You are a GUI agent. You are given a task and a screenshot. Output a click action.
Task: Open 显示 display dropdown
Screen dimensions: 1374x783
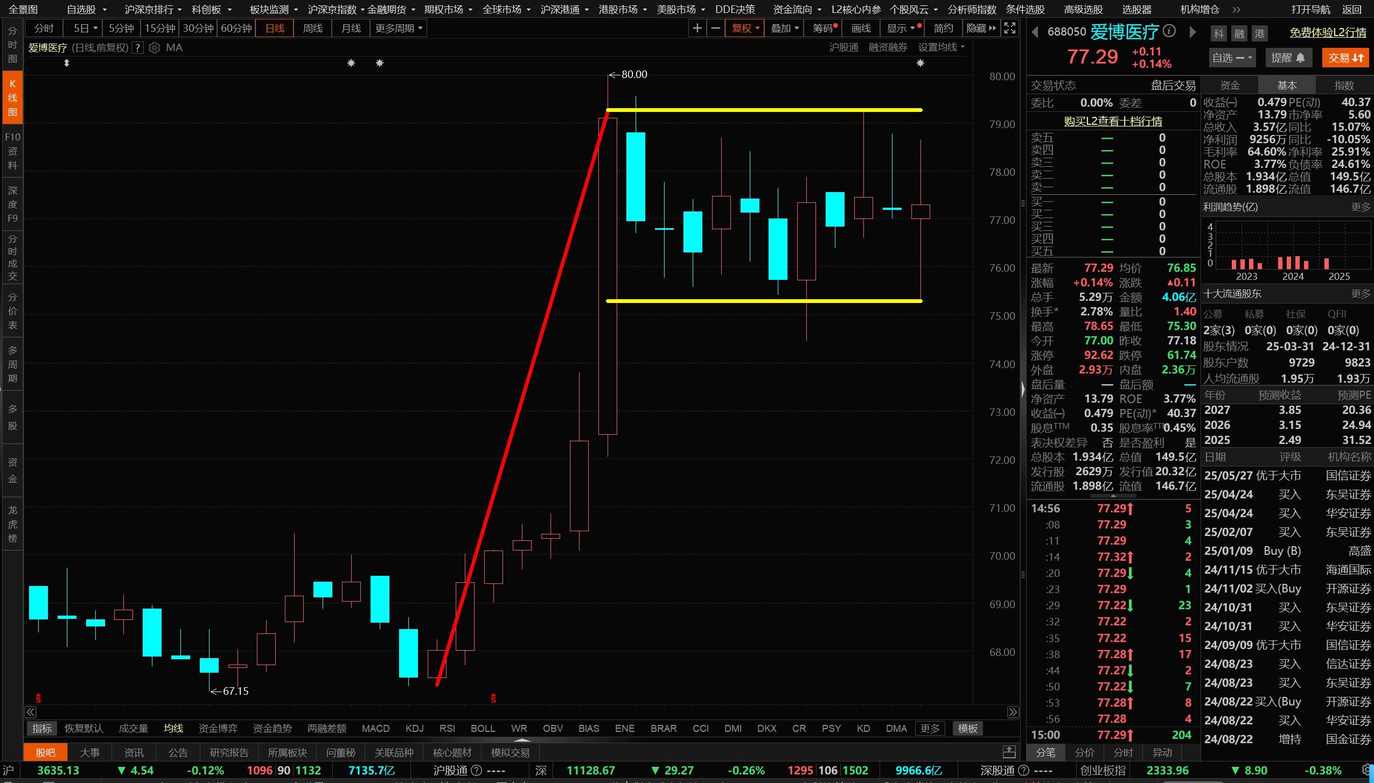(902, 28)
